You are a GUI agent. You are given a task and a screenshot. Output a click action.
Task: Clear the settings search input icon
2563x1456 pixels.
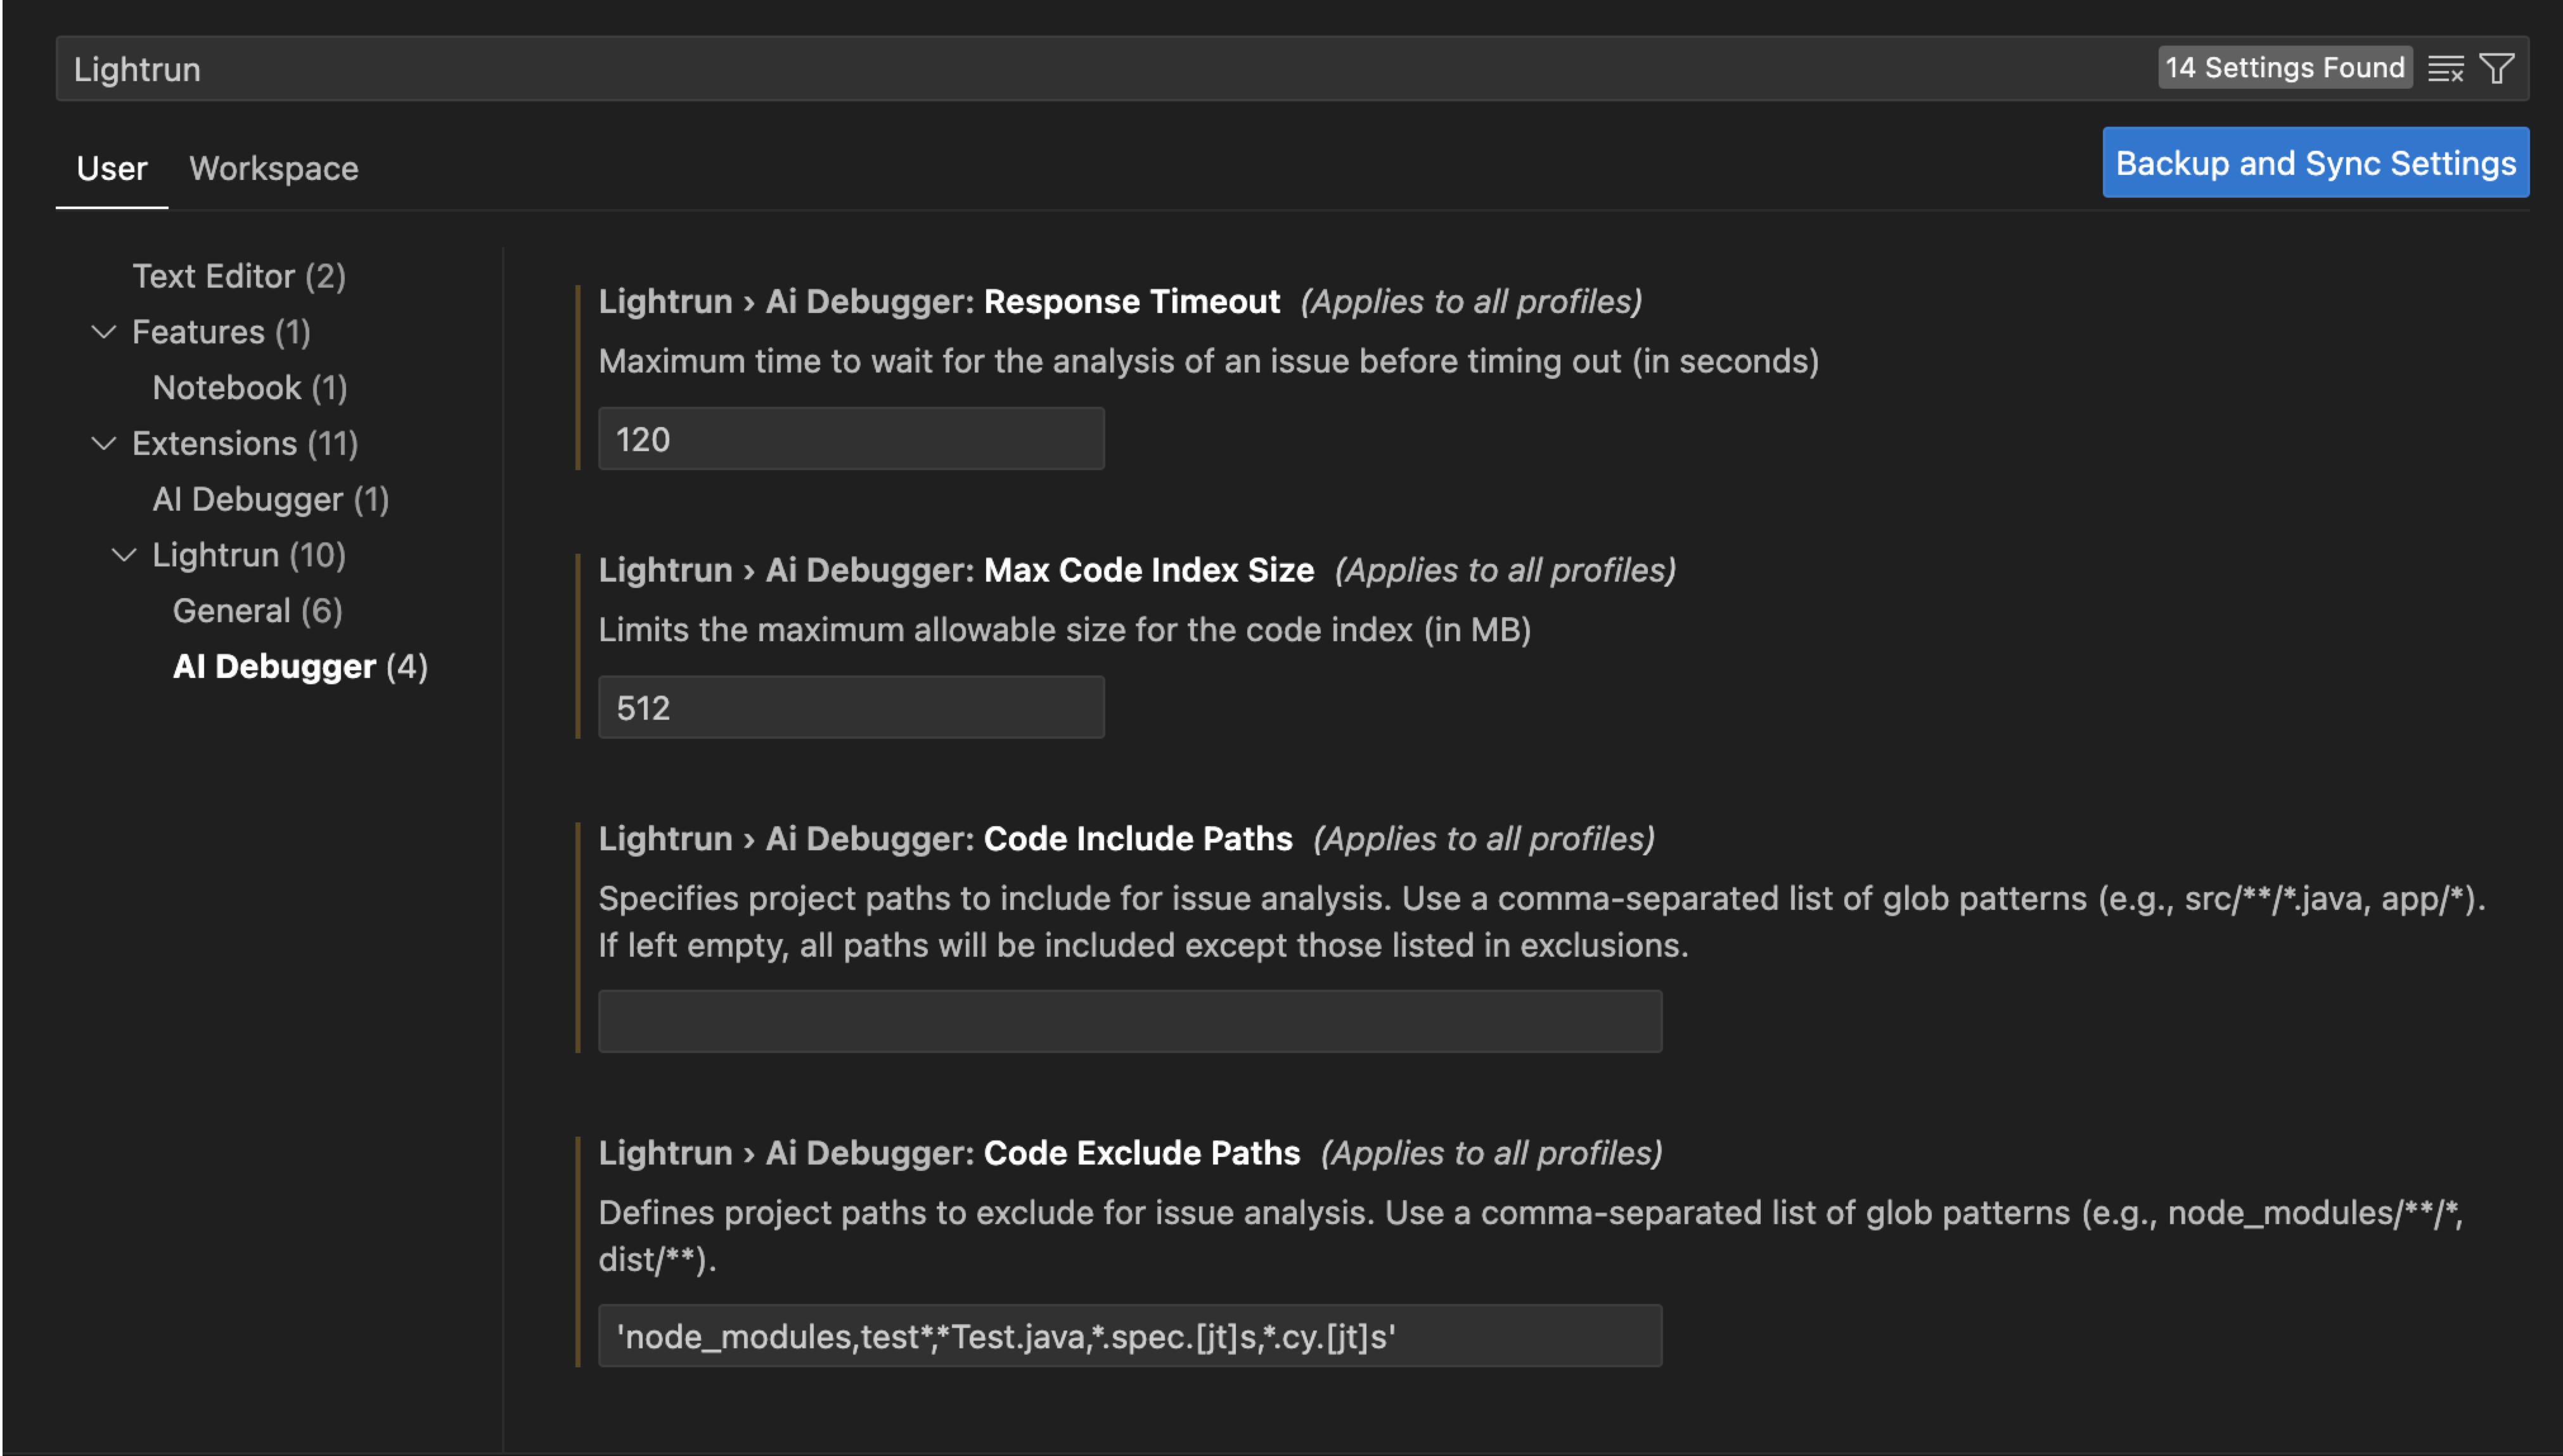click(x=2445, y=69)
